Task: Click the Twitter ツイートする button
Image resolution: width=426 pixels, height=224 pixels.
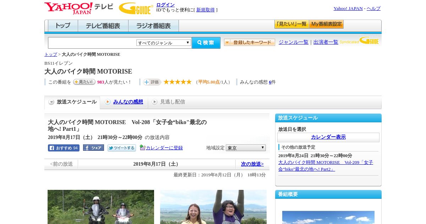Action: click(122, 148)
